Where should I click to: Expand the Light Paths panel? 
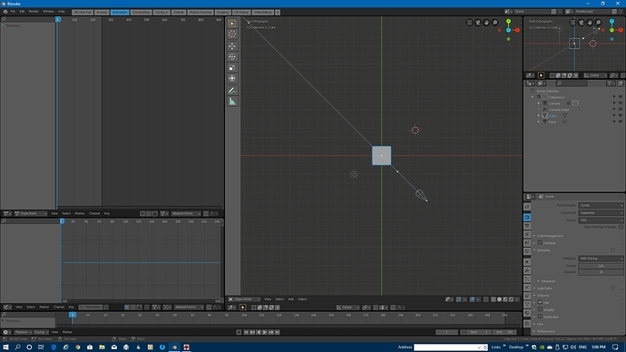click(x=543, y=288)
